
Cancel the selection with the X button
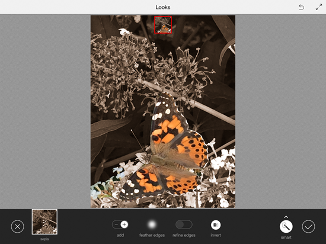(x=17, y=226)
